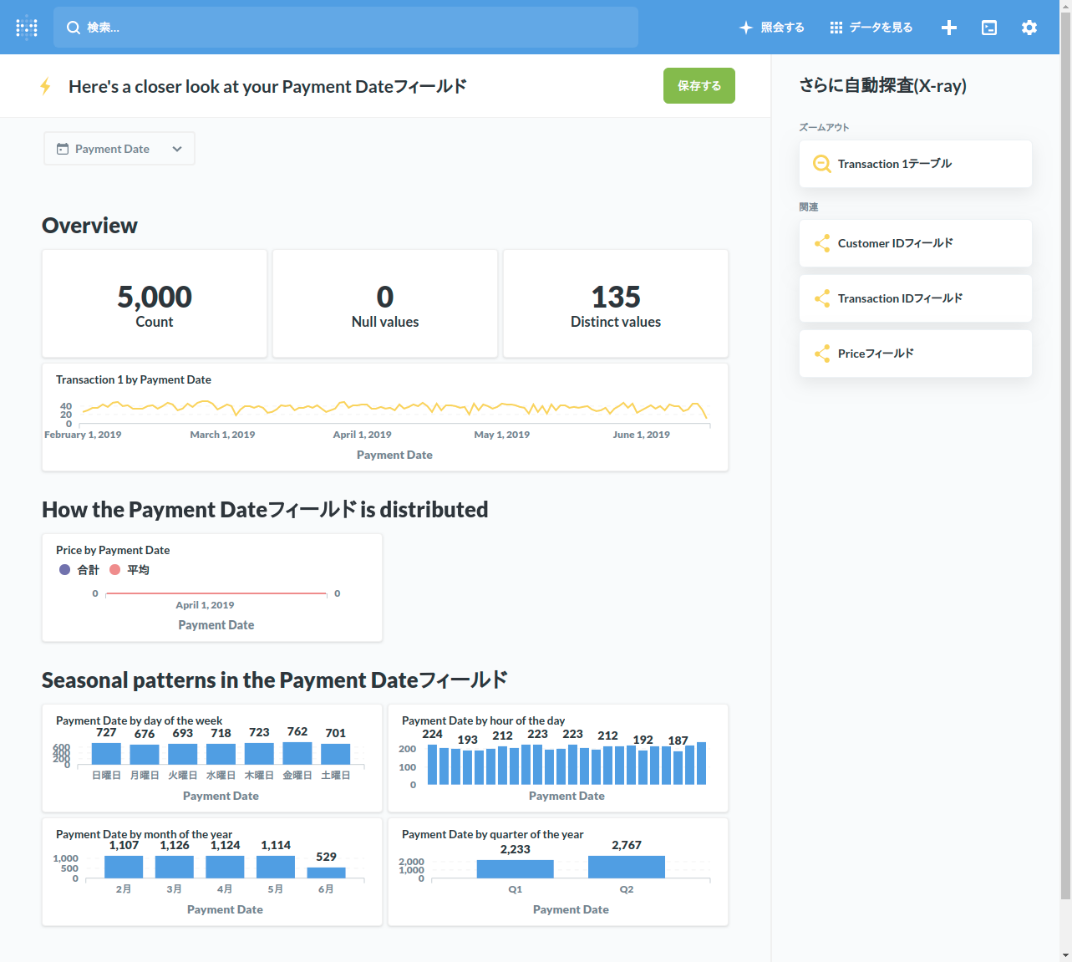
Task: Open the settings gear icon
Action: click(1029, 28)
